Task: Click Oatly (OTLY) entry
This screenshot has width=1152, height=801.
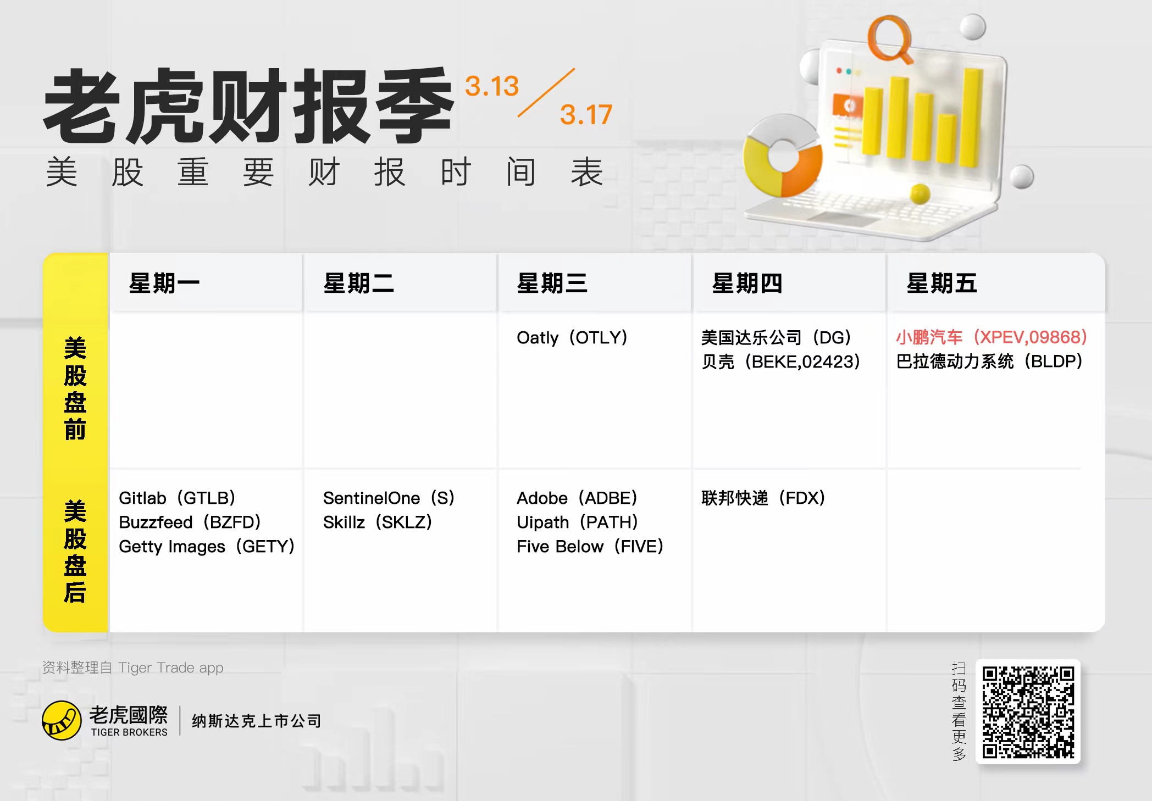Action: click(572, 337)
